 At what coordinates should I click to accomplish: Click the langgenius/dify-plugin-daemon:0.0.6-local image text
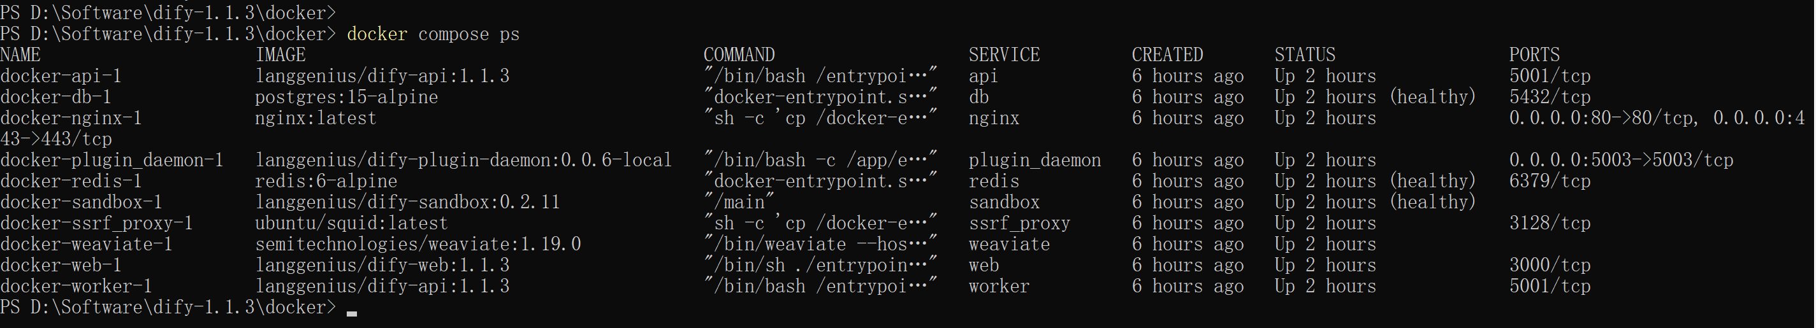[x=463, y=160]
